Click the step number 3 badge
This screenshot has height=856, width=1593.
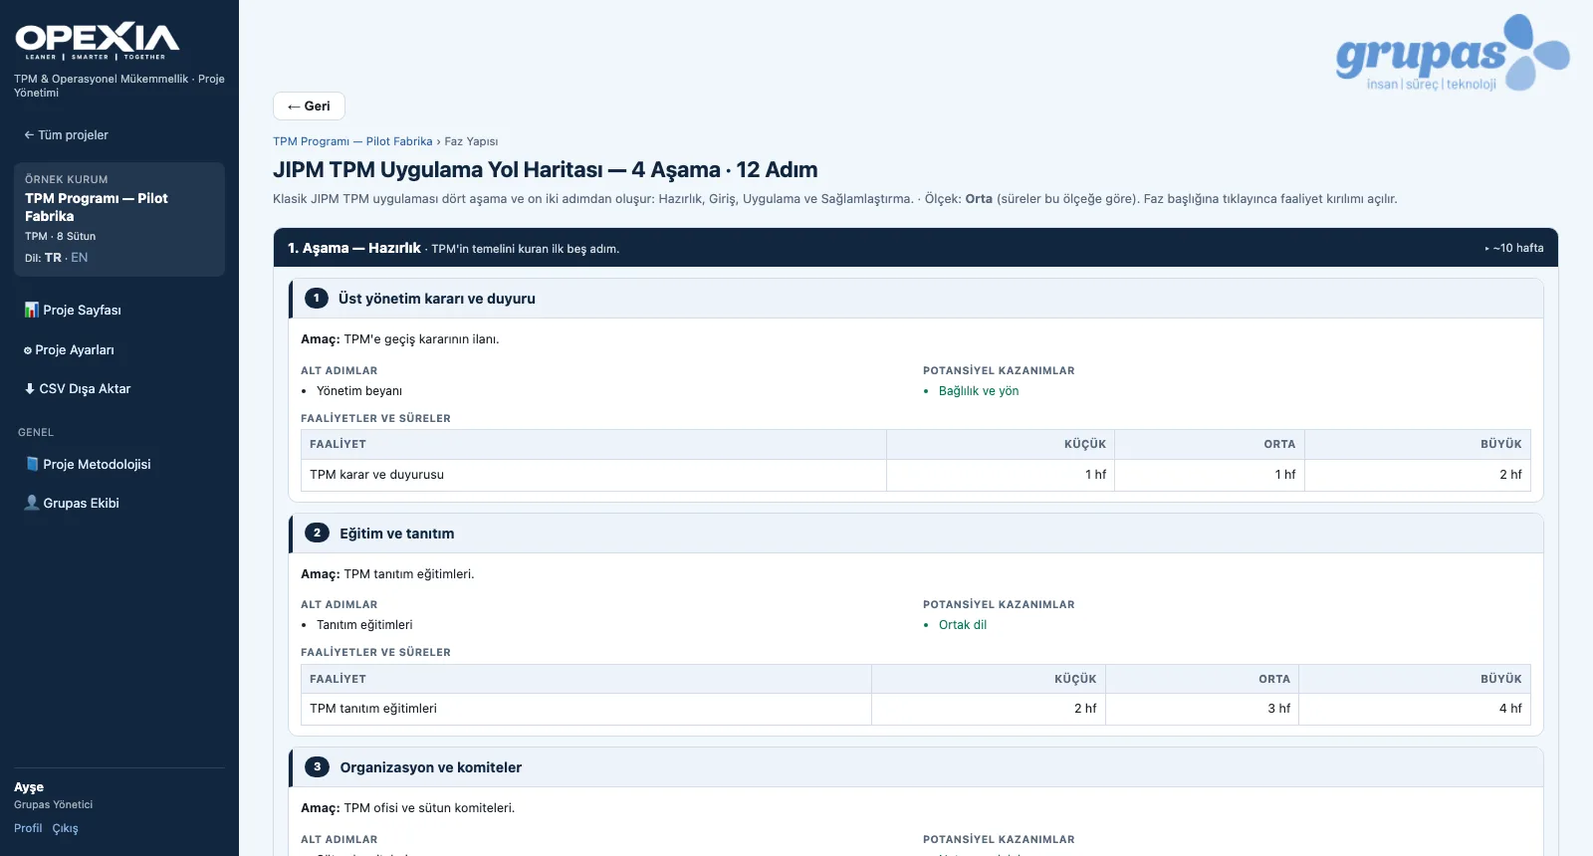point(317,766)
